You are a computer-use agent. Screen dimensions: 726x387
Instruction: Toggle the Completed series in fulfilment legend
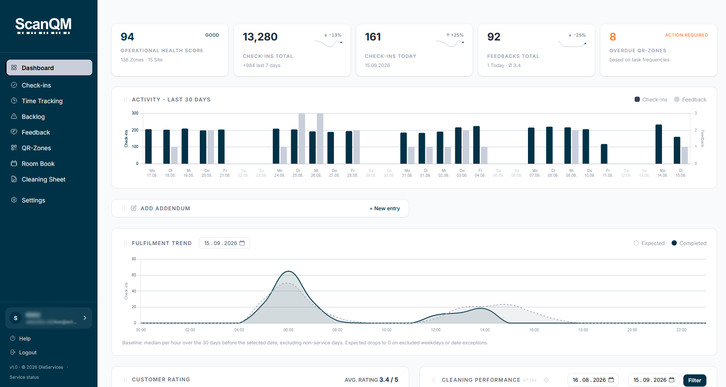coord(689,243)
